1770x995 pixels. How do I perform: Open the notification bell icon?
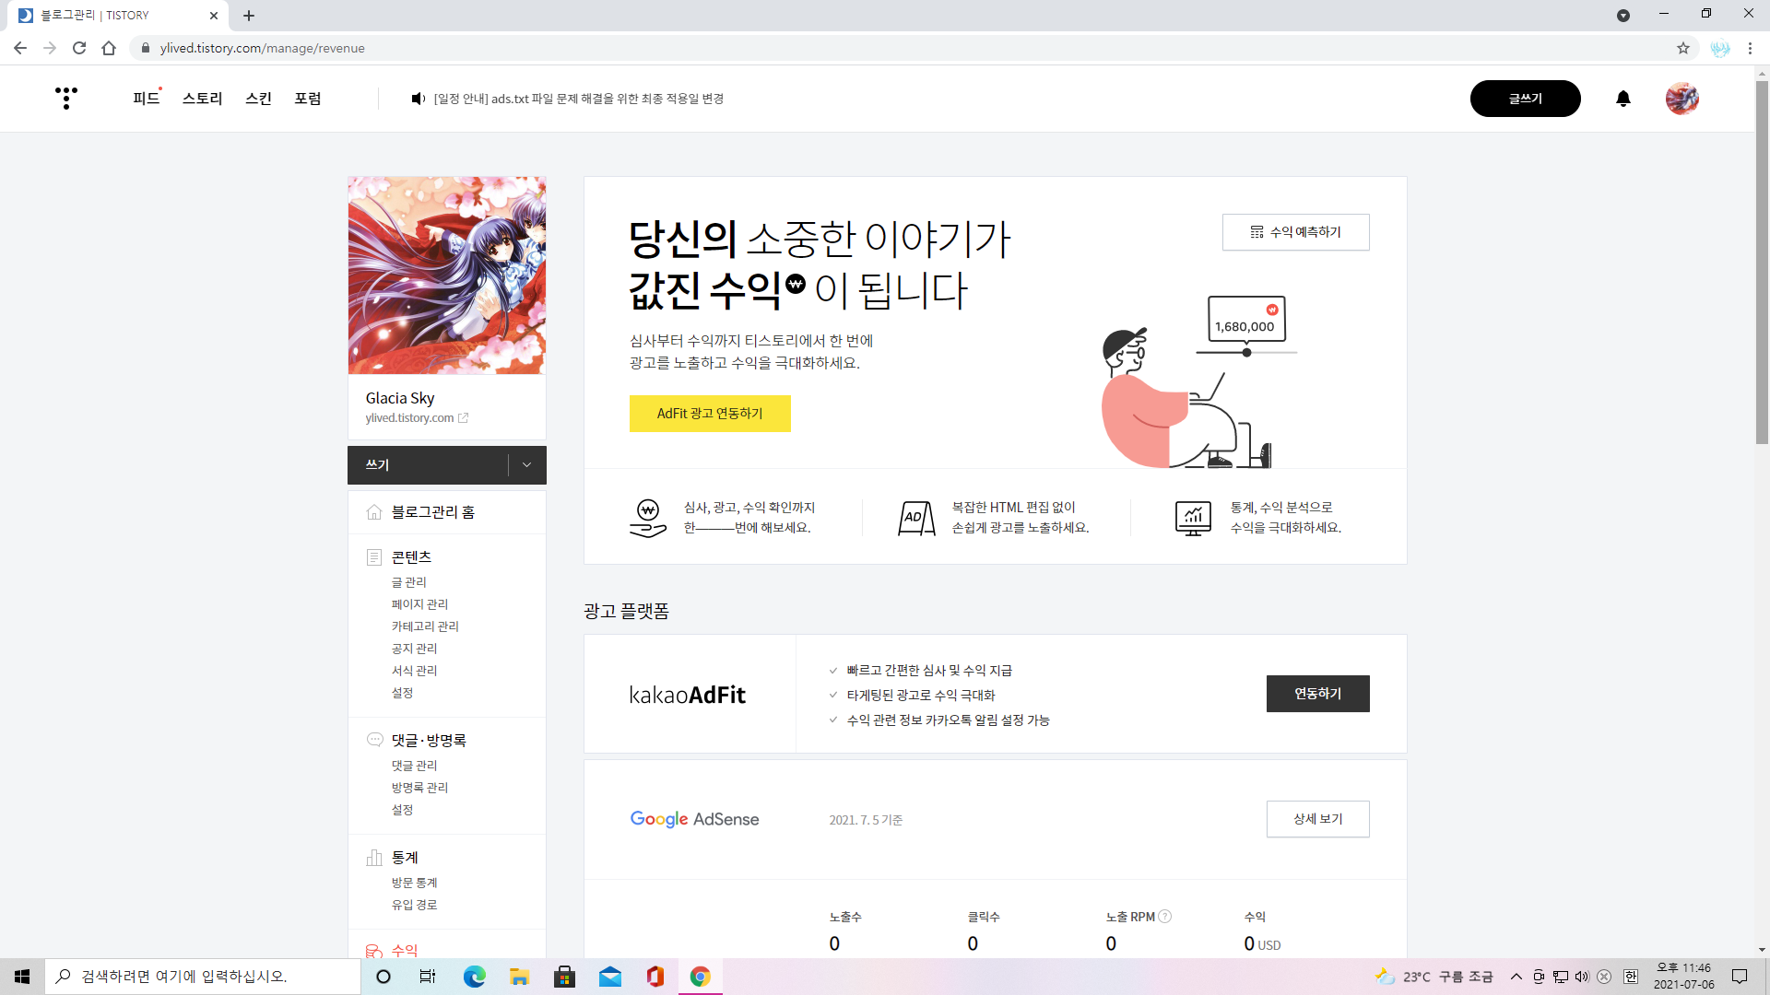pyautogui.click(x=1623, y=99)
